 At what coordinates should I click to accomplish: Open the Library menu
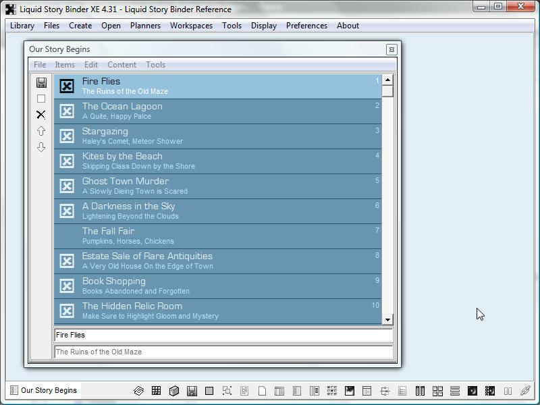[x=22, y=26]
